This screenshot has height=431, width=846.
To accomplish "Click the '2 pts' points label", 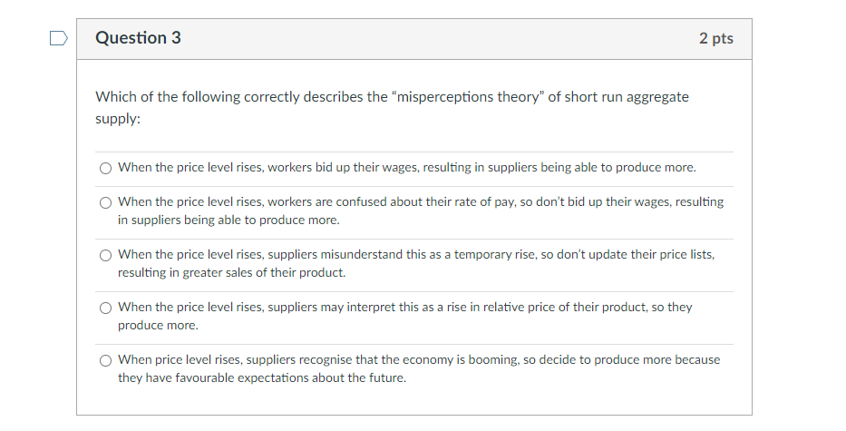I will click(x=715, y=38).
